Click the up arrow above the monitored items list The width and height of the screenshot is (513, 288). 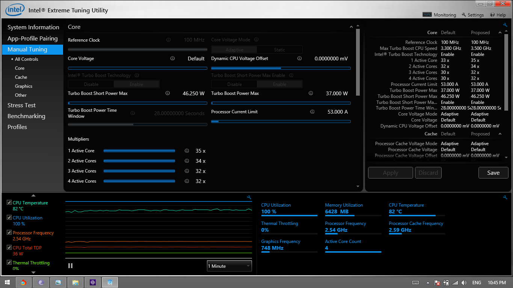pyautogui.click(x=33, y=195)
